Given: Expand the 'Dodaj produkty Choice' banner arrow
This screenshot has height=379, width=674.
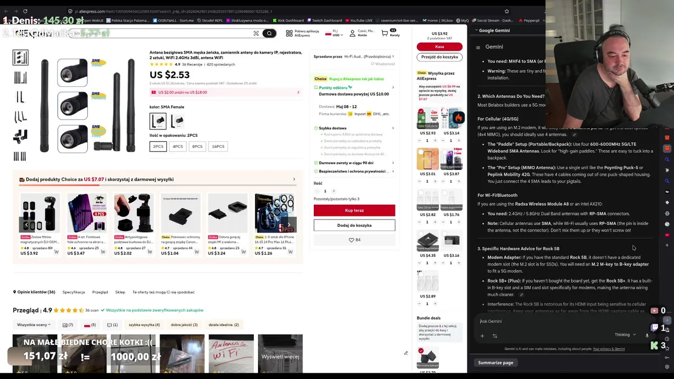Looking at the screenshot, I should (294, 179).
